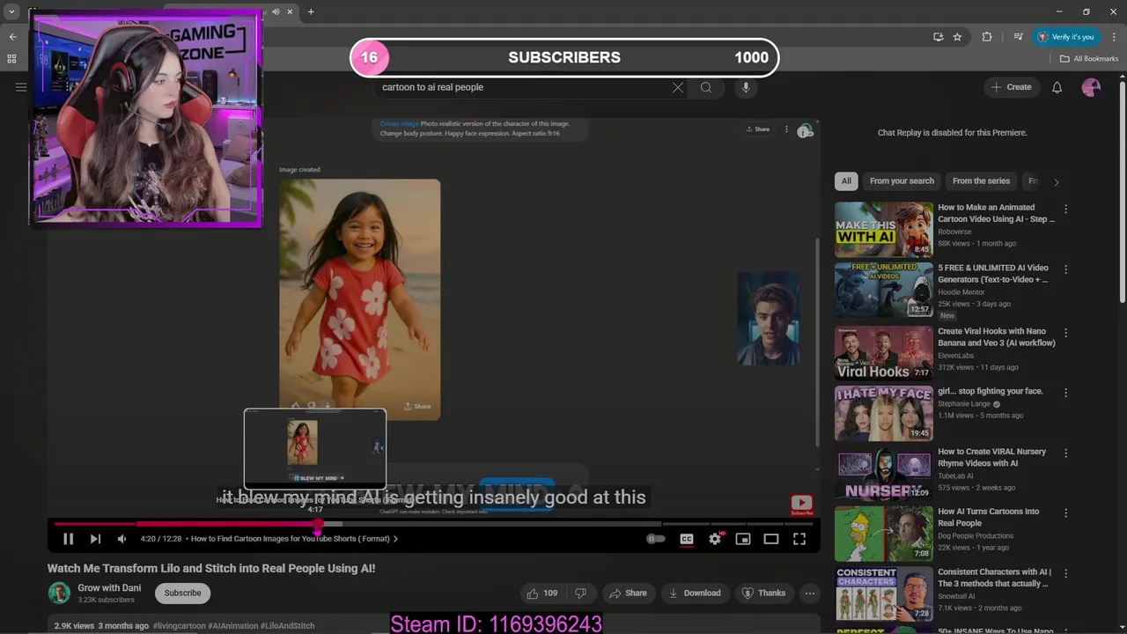
Task: Open options for 'VIRAL Nursery Rhyme Videos' video
Action: pos(1065,453)
